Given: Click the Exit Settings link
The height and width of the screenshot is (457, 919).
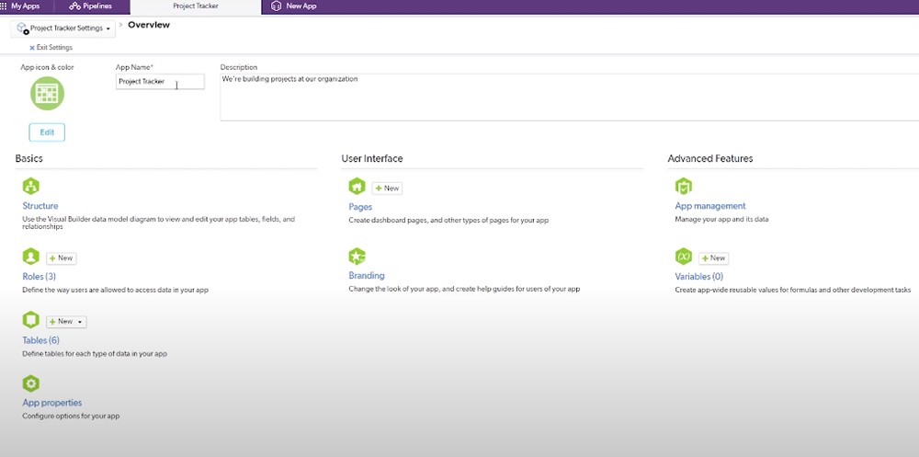Looking at the screenshot, I should (51, 47).
